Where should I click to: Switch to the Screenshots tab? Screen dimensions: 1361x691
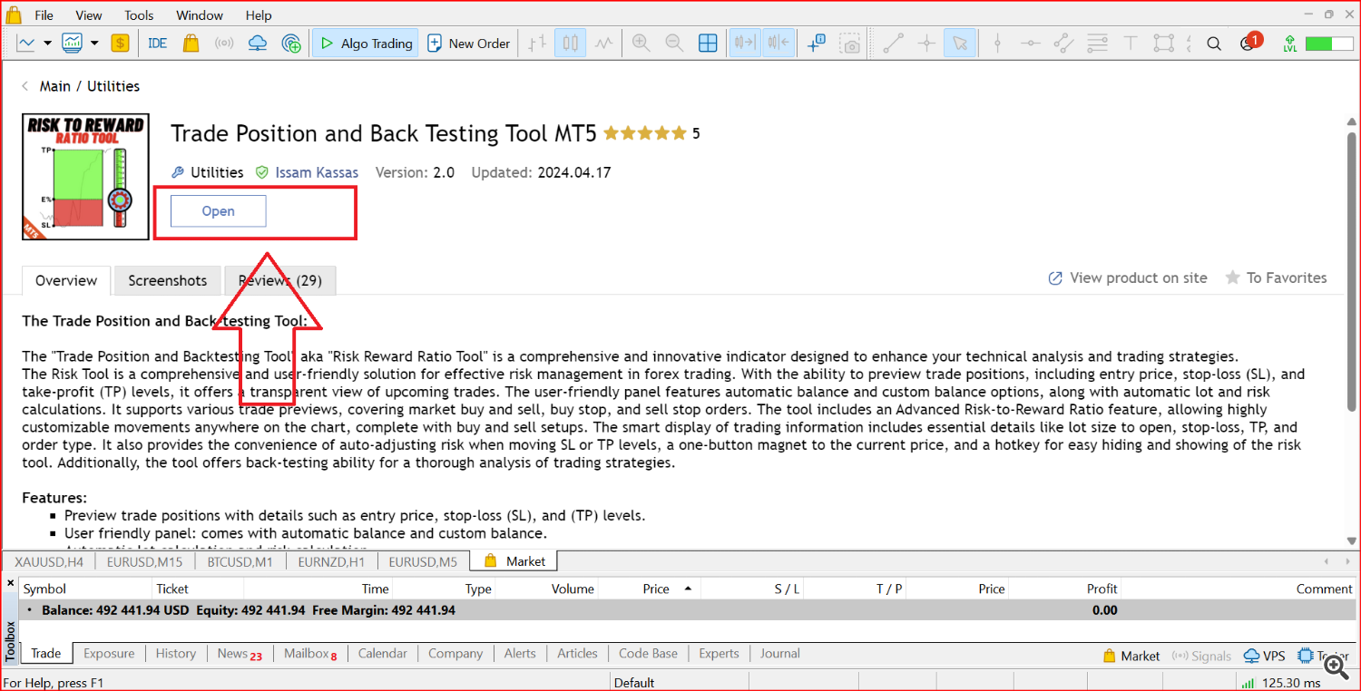pos(168,280)
